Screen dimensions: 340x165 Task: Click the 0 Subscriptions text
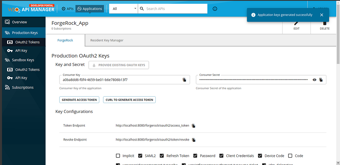click(61, 29)
